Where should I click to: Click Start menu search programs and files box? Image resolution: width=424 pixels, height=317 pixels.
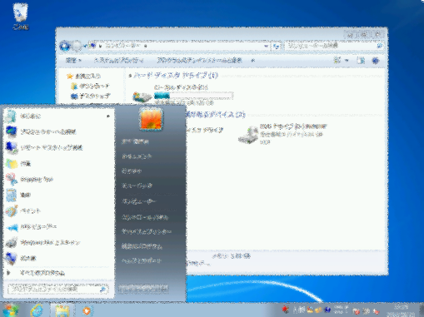point(57,290)
